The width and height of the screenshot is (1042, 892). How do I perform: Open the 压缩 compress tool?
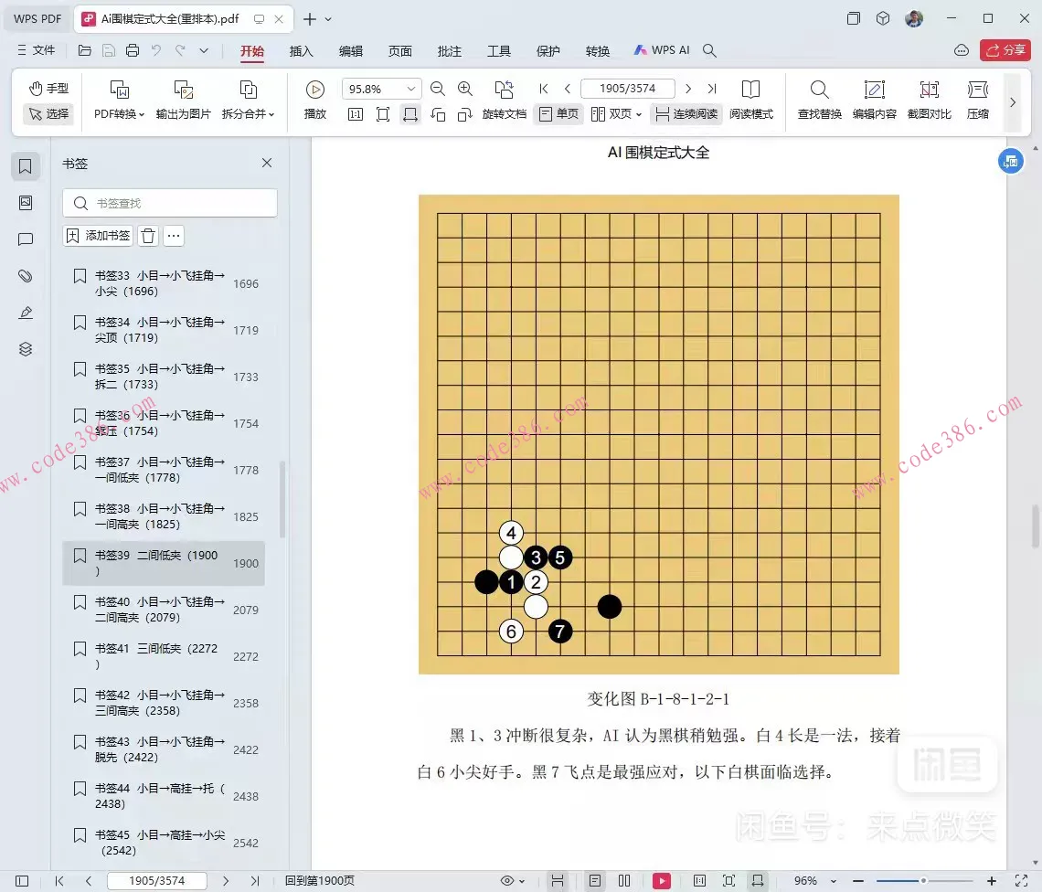click(x=978, y=99)
